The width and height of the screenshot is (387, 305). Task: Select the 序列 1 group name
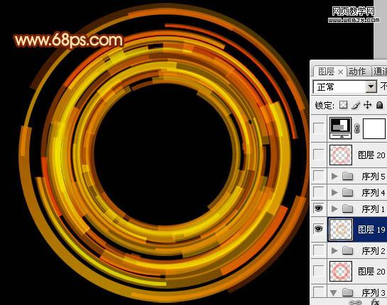click(374, 209)
